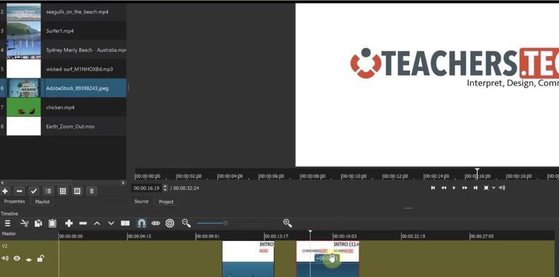559x277 pixels.
Task: Toggle the Ripple target-circle icon
Action: 170,223
